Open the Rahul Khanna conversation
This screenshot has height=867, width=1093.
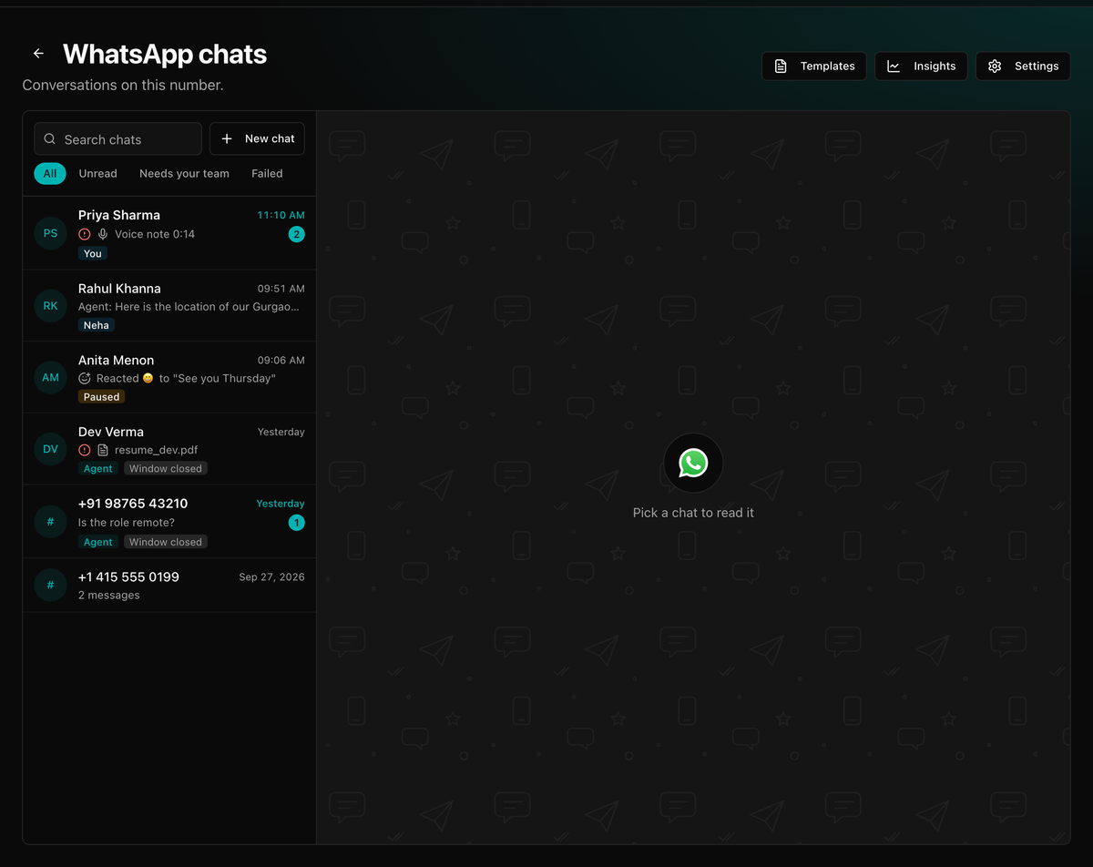point(169,306)
